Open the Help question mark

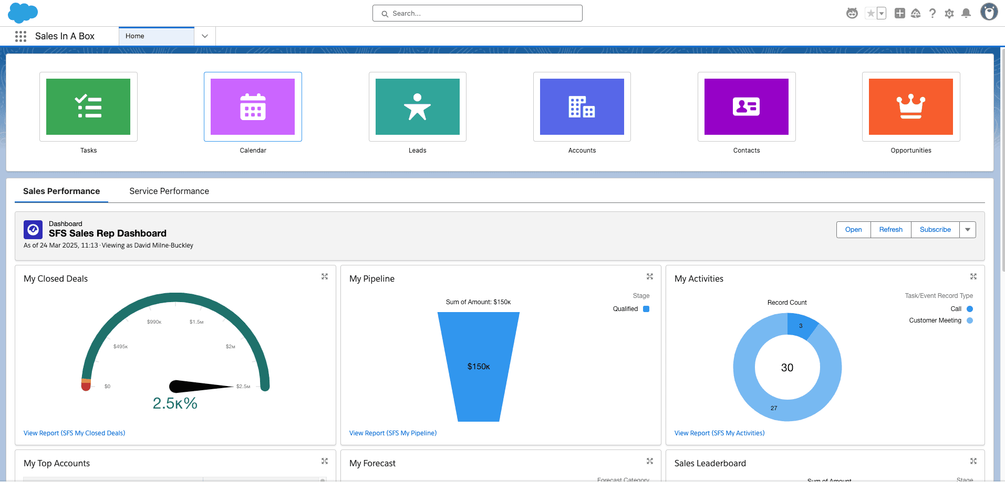pyautogui.click(x=933, y=13)
